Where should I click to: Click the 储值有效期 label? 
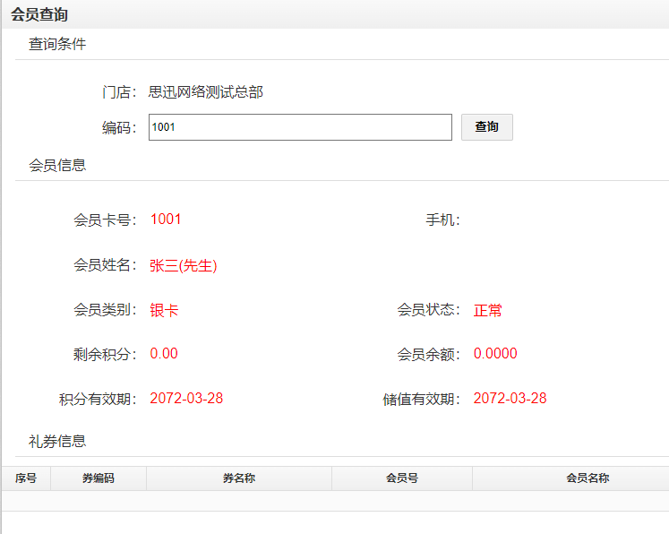pos(422,399)
